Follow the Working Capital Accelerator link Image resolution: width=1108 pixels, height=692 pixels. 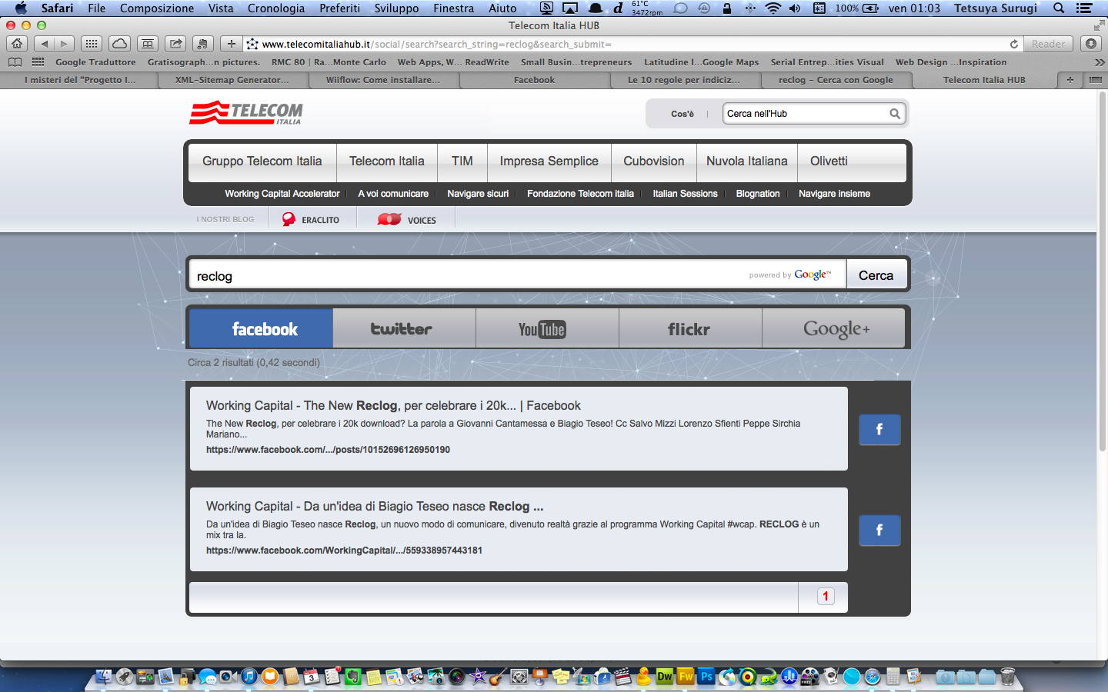tap(282, 194)
